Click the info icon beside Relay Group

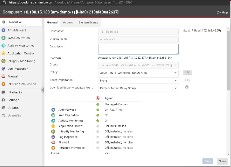187,87
